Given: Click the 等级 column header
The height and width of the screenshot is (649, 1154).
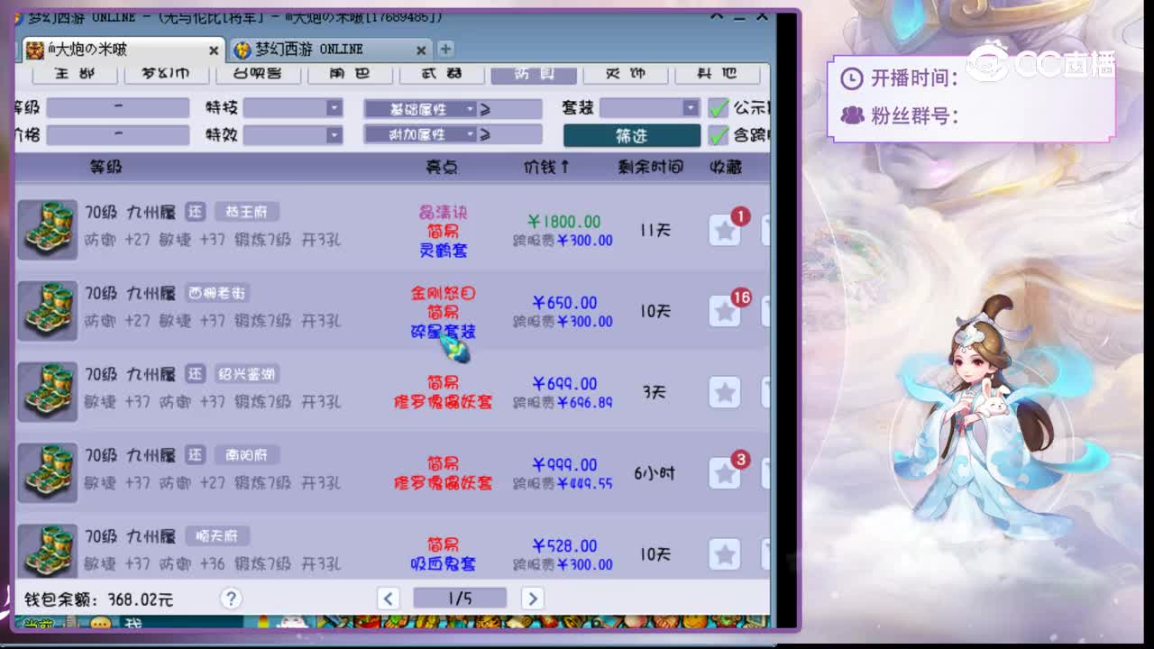Looking at the screenshot, I should (x=105, y=167).
